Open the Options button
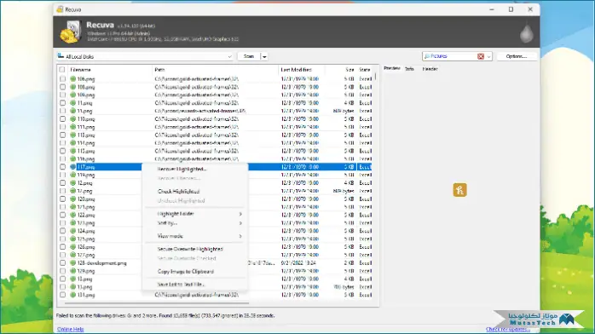Screen dimensions: 595x334 [x=517, y=56]
